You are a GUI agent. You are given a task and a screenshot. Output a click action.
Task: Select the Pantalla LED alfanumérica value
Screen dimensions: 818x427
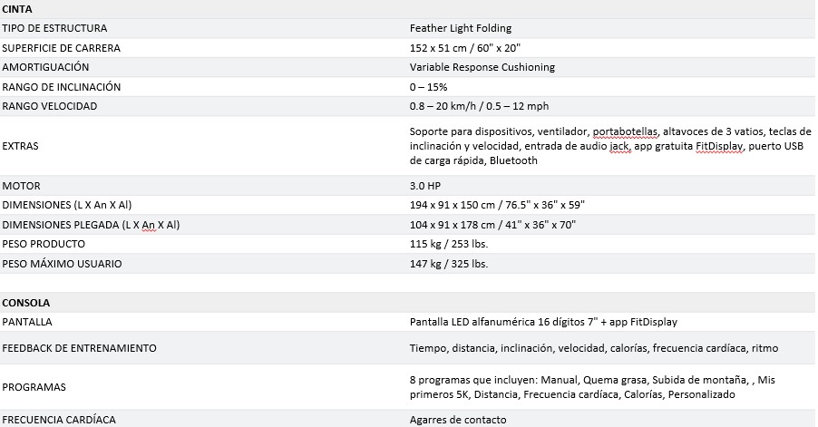click(543, 322)
